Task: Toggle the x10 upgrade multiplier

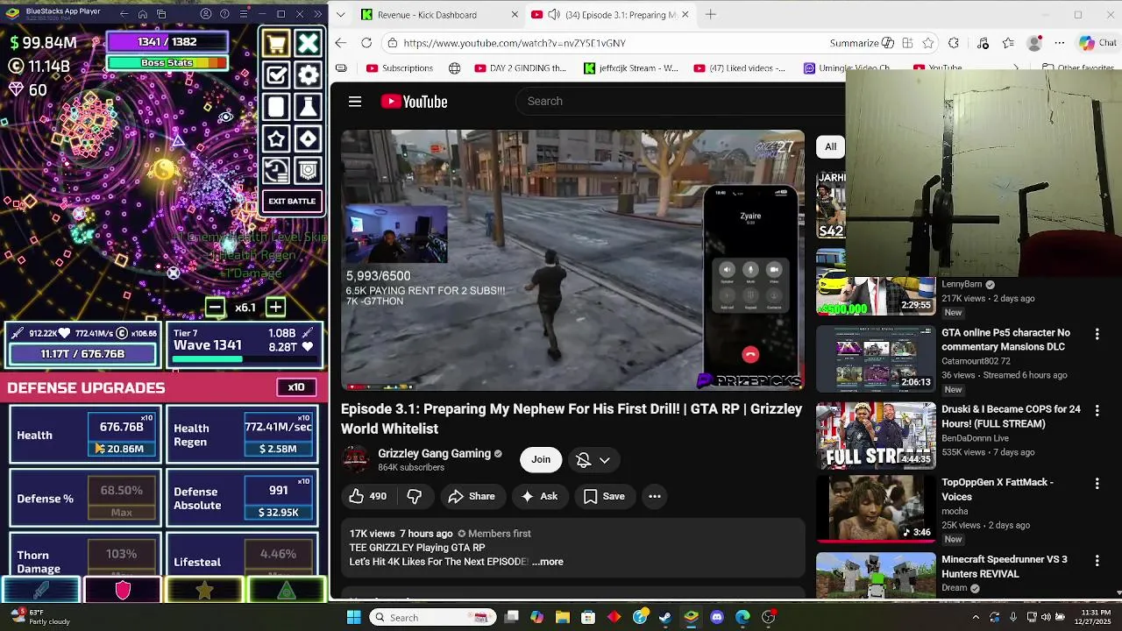Action: (296, 387)
